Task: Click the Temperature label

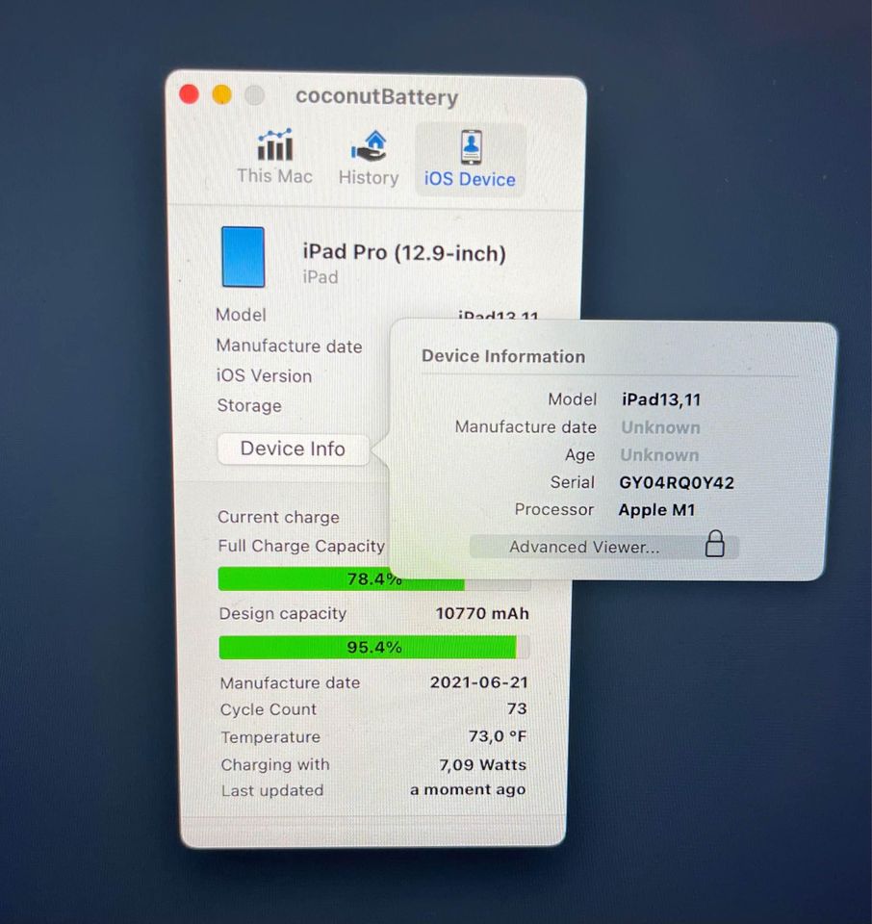Action: 270,737
